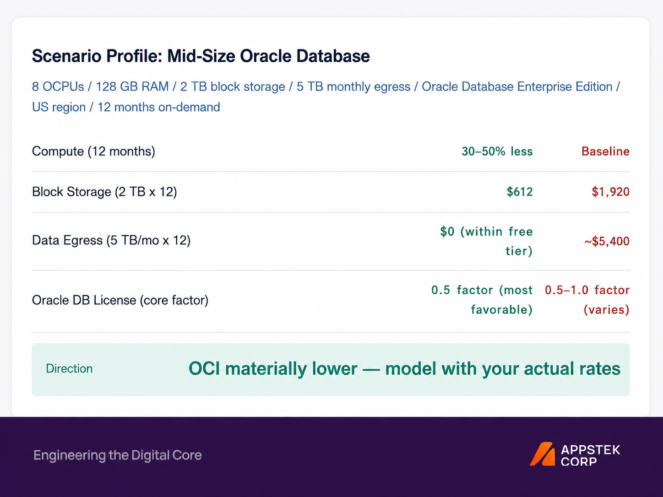This screenshot has height=497, width=663.
Task: Click the 0.5–1.0 factor varies text
Action: [x=587, y=300]
